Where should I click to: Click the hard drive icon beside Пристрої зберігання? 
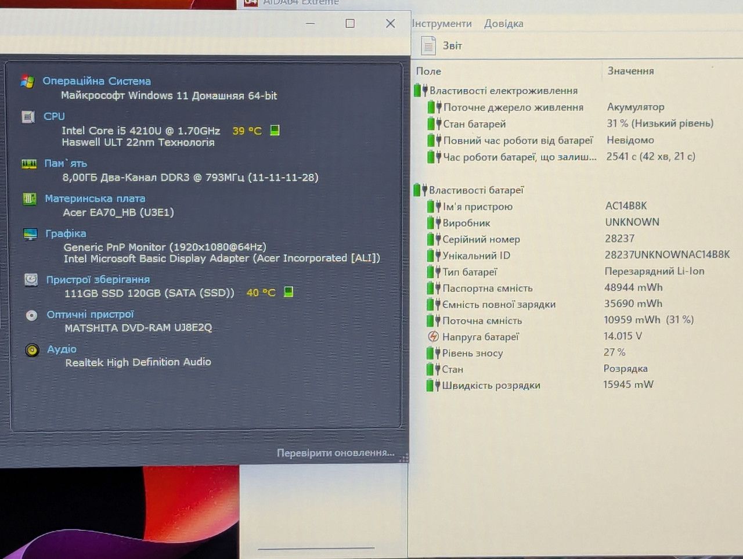[31, 280]
